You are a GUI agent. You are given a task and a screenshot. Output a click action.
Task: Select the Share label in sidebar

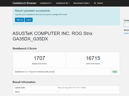pos(126,30)
